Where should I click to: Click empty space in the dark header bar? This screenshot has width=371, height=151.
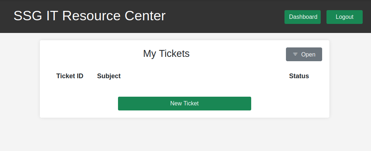click(x=224, y=17)
